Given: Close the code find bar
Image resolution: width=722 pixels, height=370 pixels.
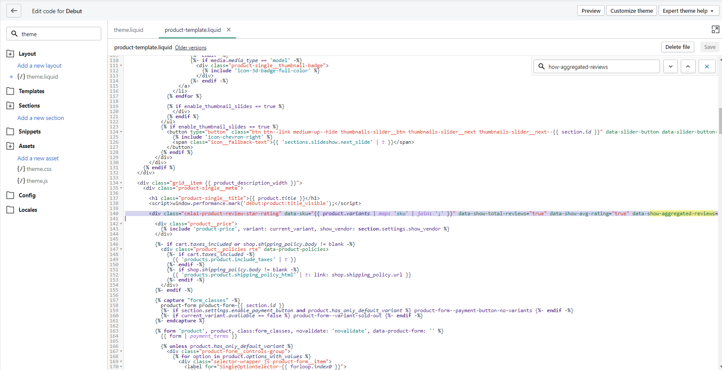Looking at the screenshot, I should pos(707,66).
